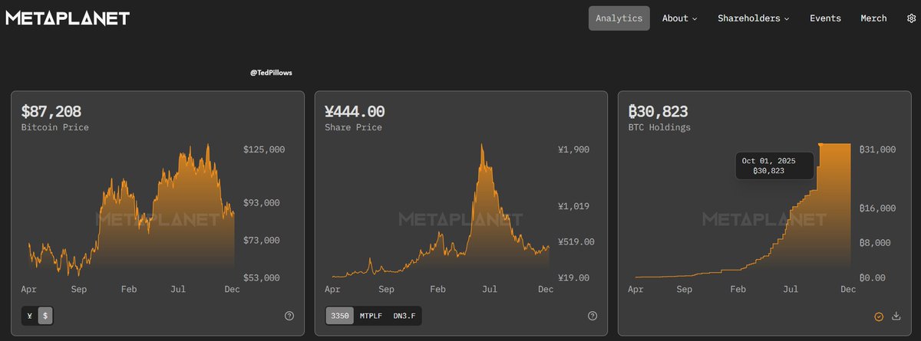Click the ₿16,000 axis label
This screenshot has width=921, height=341.
(x=877, y=207)
